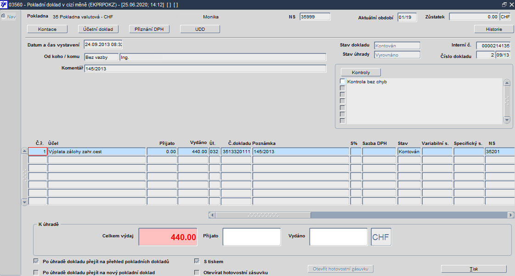Click the Celkem výdaj 440.00 field
Screen dimensions: 515x276
pyautogui.click(x=168, y=237)
